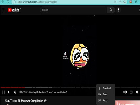Open the browser apps grid icon

click(115, 2)
